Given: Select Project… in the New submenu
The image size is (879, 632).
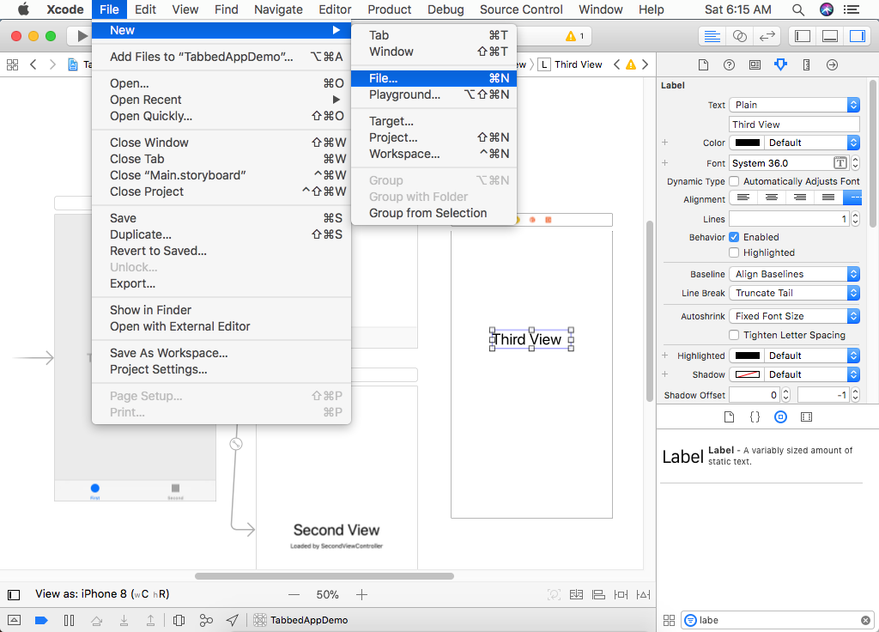Looking at the screenshot, I should pos(433,137).
